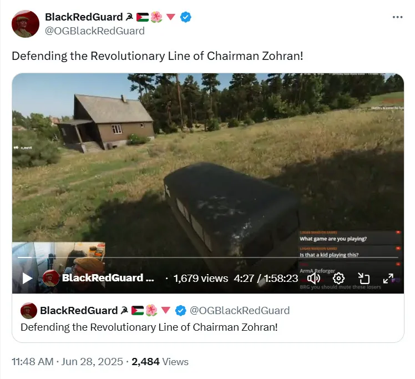Click the Palestine flag emoji in header name
The width and height of the screenshot is (415, 379).
143,17
